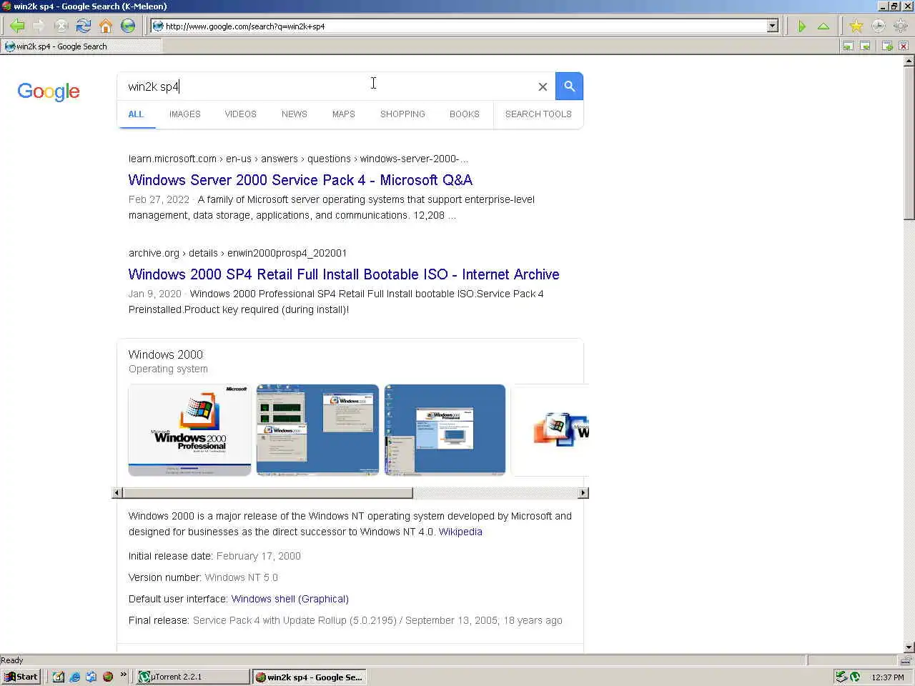Open 'Windows shell (Graphical)' link
This screenshot has height=686, width=915.
coord(290,599)
